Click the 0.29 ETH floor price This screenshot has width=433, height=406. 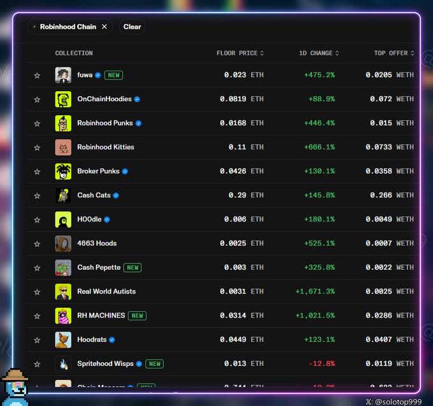coord(246,195)
